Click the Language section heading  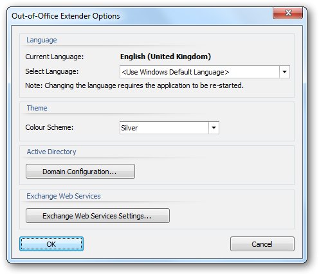[x=42, y=40]
